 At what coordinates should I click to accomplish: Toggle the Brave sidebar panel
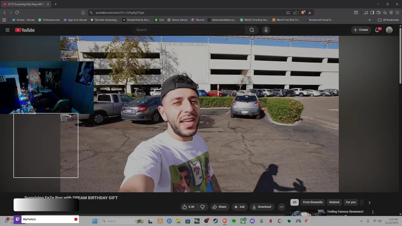click(x=372, y=13)
